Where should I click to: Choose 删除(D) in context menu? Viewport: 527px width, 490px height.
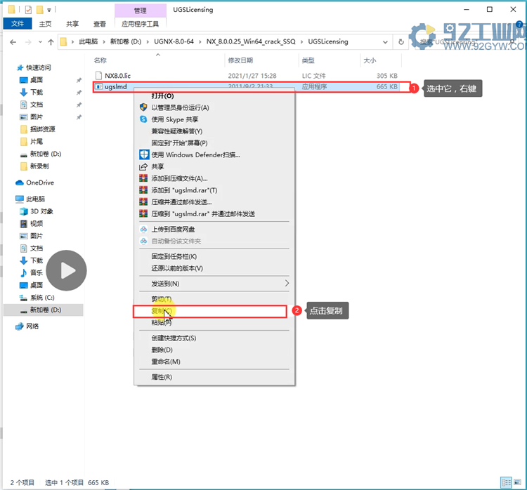coord(214,350)
